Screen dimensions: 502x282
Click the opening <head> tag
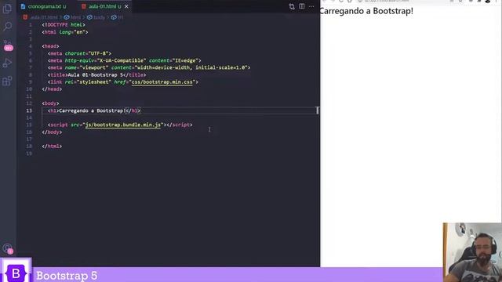coord(50,46)
